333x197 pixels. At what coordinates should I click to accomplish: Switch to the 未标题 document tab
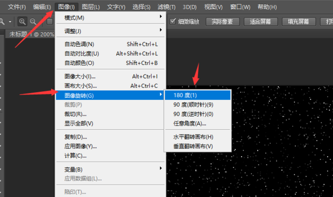pos(31,34)
